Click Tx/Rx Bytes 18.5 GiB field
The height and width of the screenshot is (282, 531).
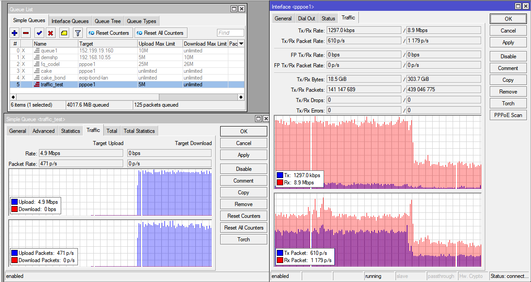coord(364,80)
